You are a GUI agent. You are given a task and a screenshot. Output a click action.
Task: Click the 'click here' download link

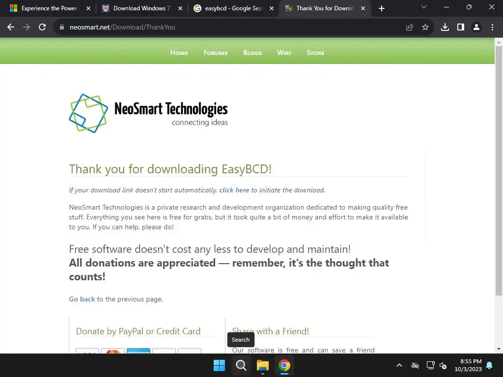click(234, 190)
